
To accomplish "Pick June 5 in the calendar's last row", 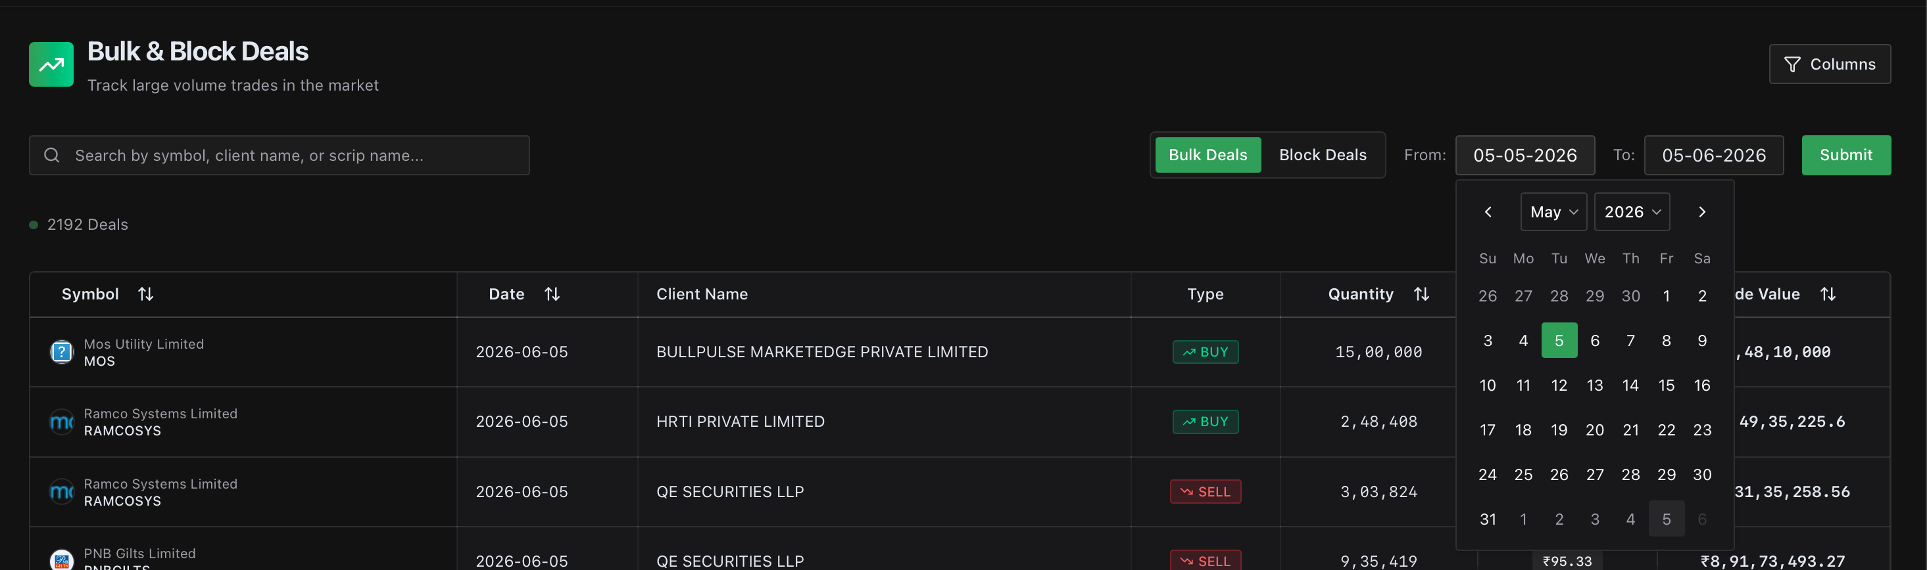I will click(1667, 519).
